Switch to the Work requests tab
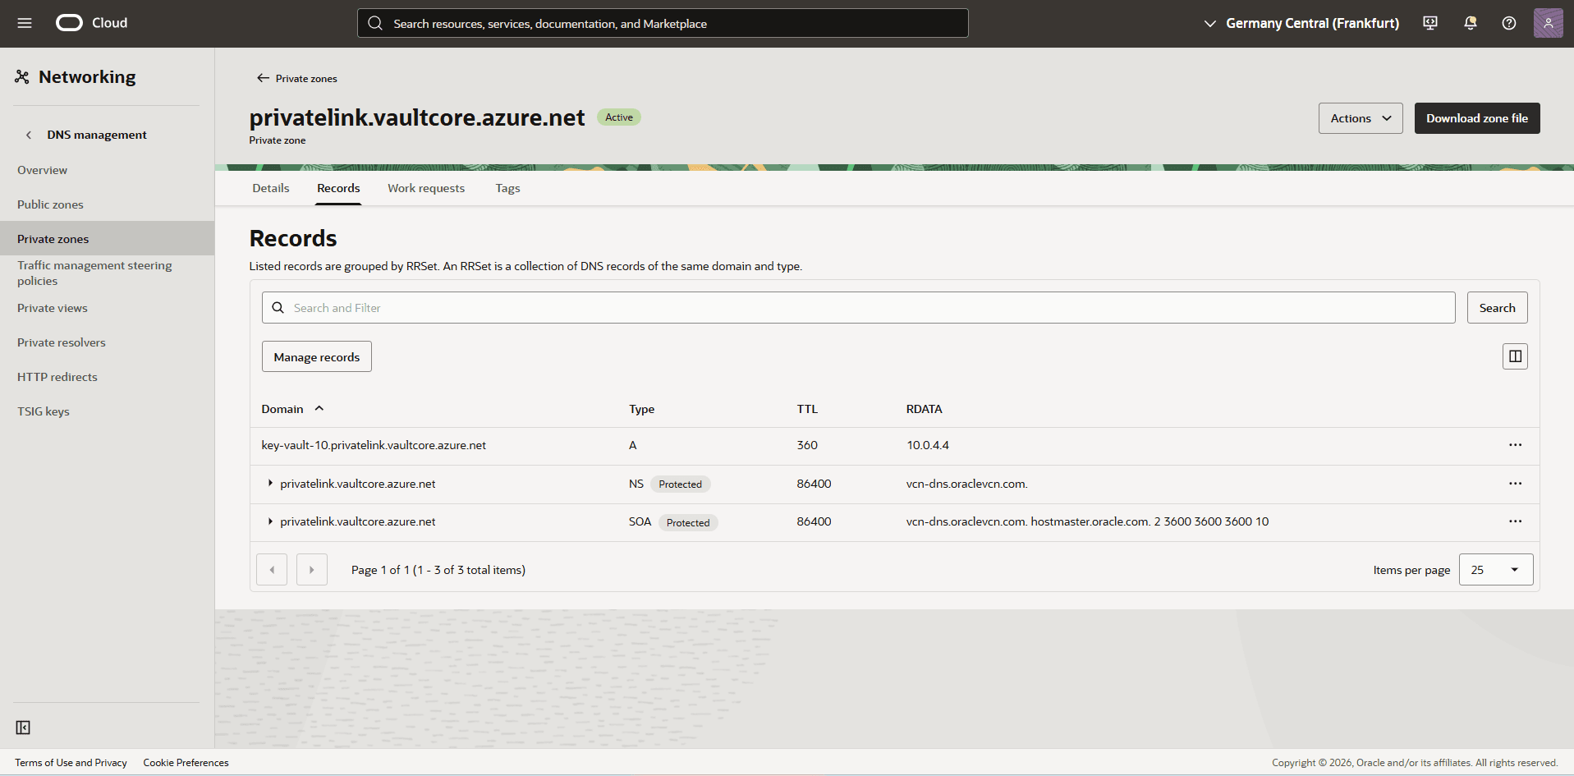Image resolution: width=1574 pixels, height=776 pixels. point(426,188)
